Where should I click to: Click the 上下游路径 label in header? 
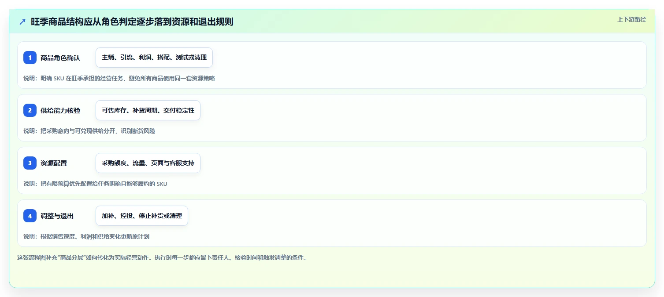631,19
